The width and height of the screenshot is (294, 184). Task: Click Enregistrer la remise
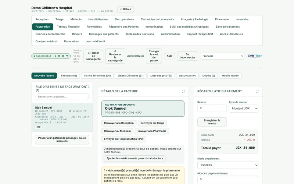[x=212, y=122]
